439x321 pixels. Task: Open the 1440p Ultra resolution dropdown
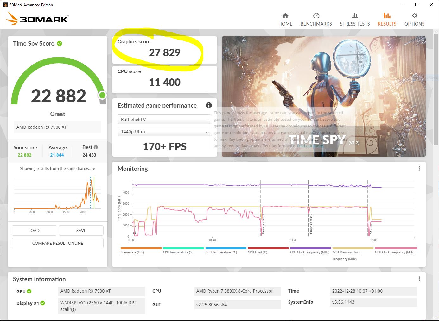pyautogui.click(x=164, y=132)
